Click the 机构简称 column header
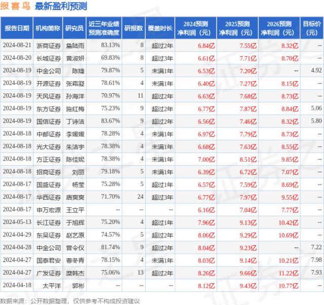The width and height of the screenshot is (324, 305). (x=48, y=28)
